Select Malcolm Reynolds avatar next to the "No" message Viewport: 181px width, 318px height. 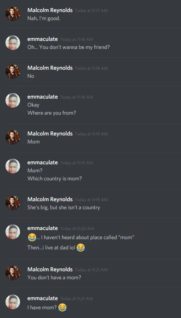coord(12,72)
